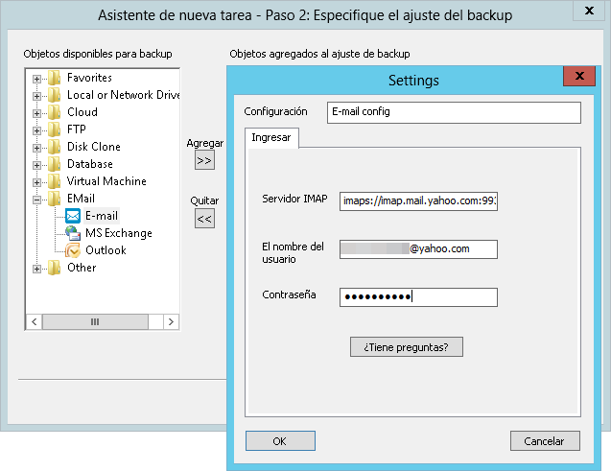611x471 pixels.
Task: Click the Database folder icon
Action: (x=55, y=164)
